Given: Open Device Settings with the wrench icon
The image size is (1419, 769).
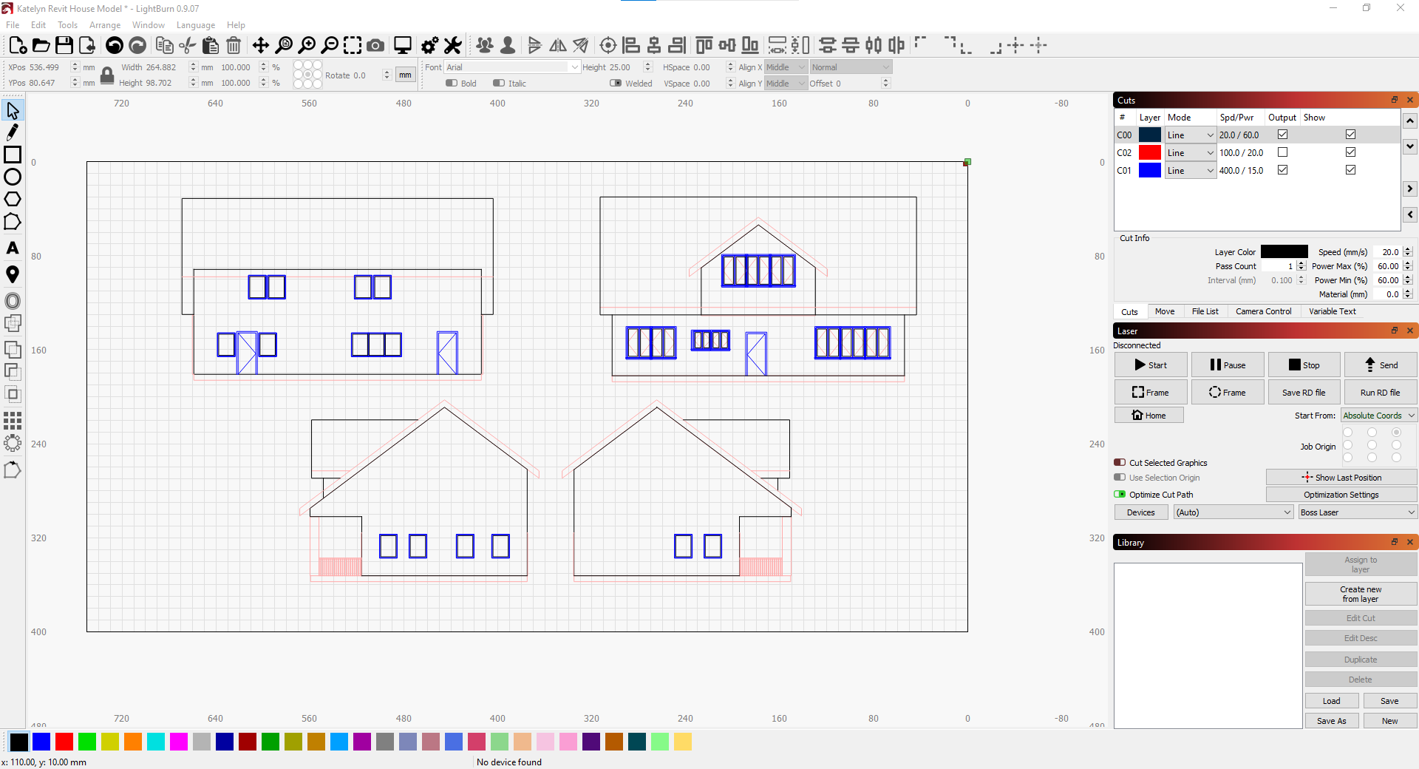Looking at the screenshot, I should 452,45.
